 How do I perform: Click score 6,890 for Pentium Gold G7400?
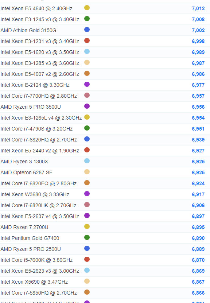tap(198, 238)
